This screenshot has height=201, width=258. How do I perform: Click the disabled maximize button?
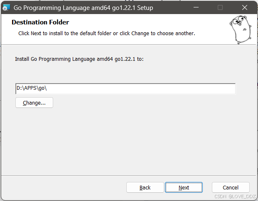(x=220, y=7)
